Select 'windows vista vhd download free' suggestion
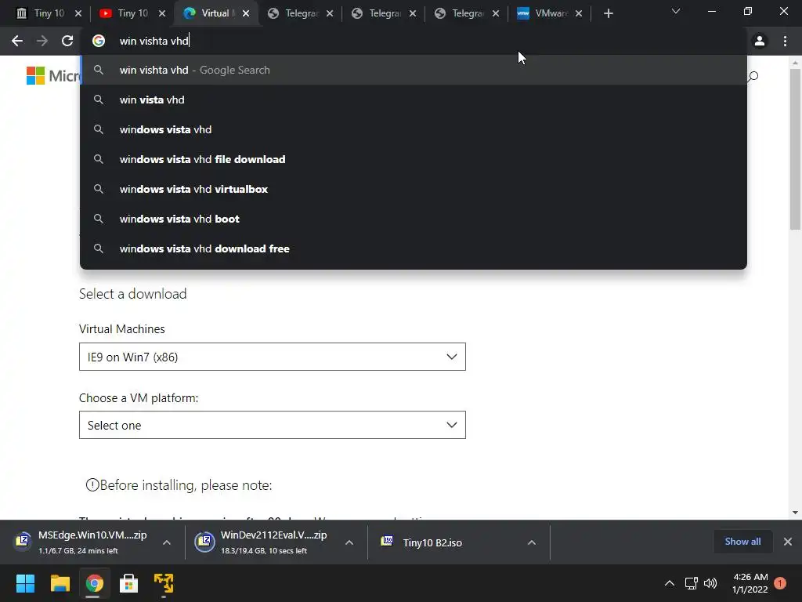The width and height of the screenshot is (802, 602). pos(414,248)
